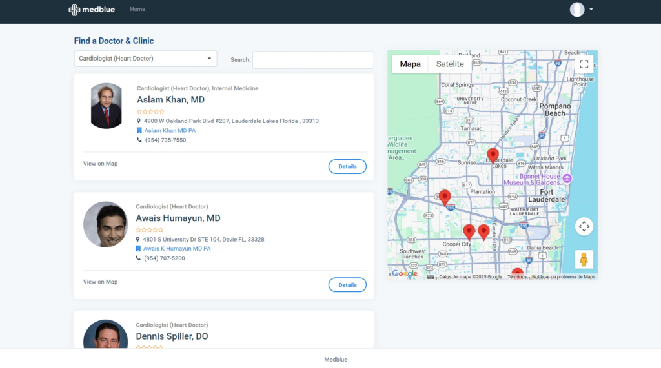This screenshot has width=661, height=368.
Task: Click the red pin at Lauderdale Lakes
Action: click(x=493, y=156)
